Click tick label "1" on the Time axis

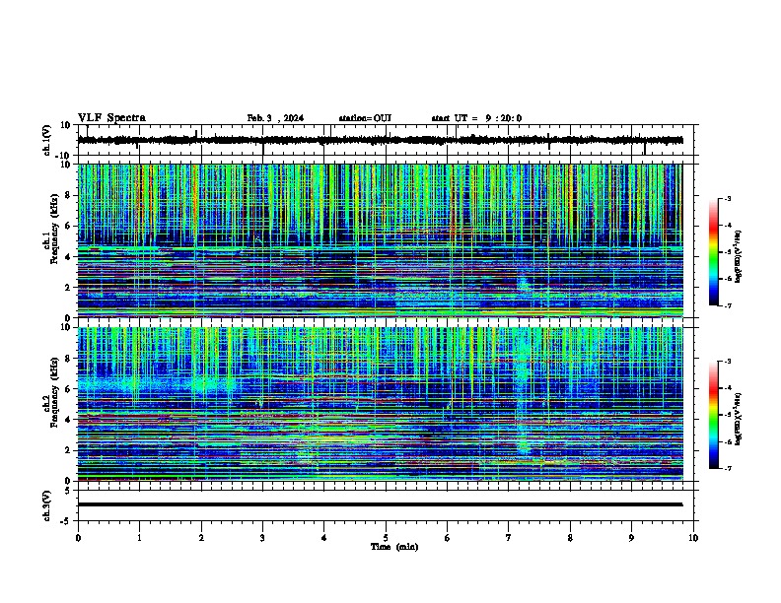click(139, 538)
